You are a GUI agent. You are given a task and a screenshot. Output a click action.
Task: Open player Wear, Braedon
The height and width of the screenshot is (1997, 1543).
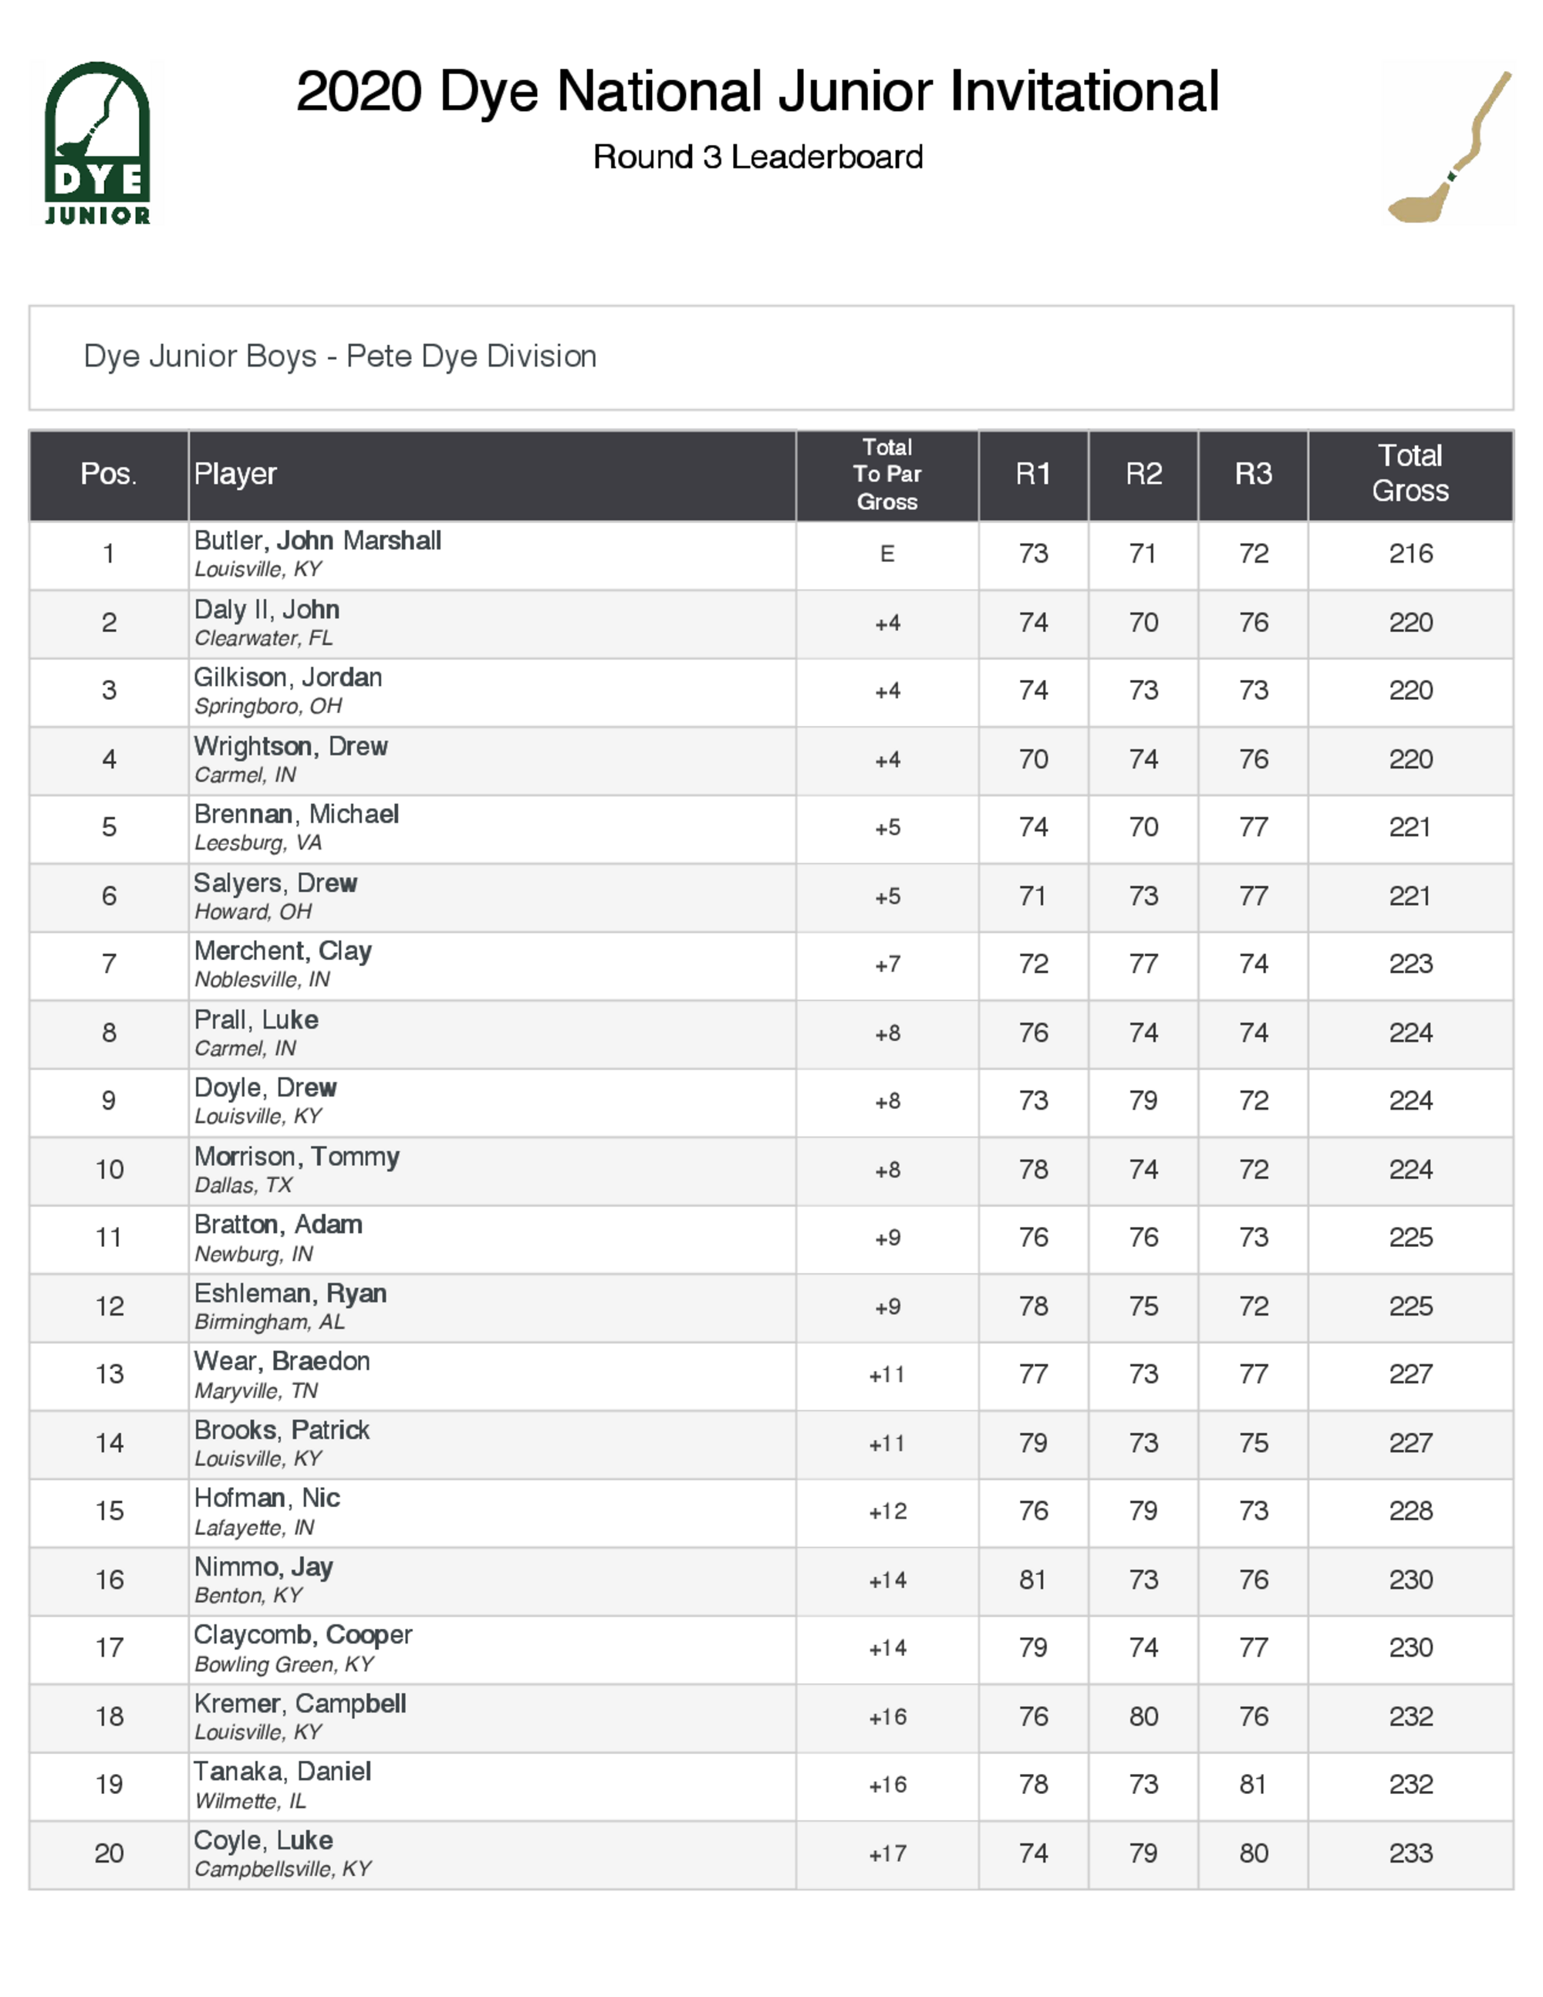(282, 1363)
